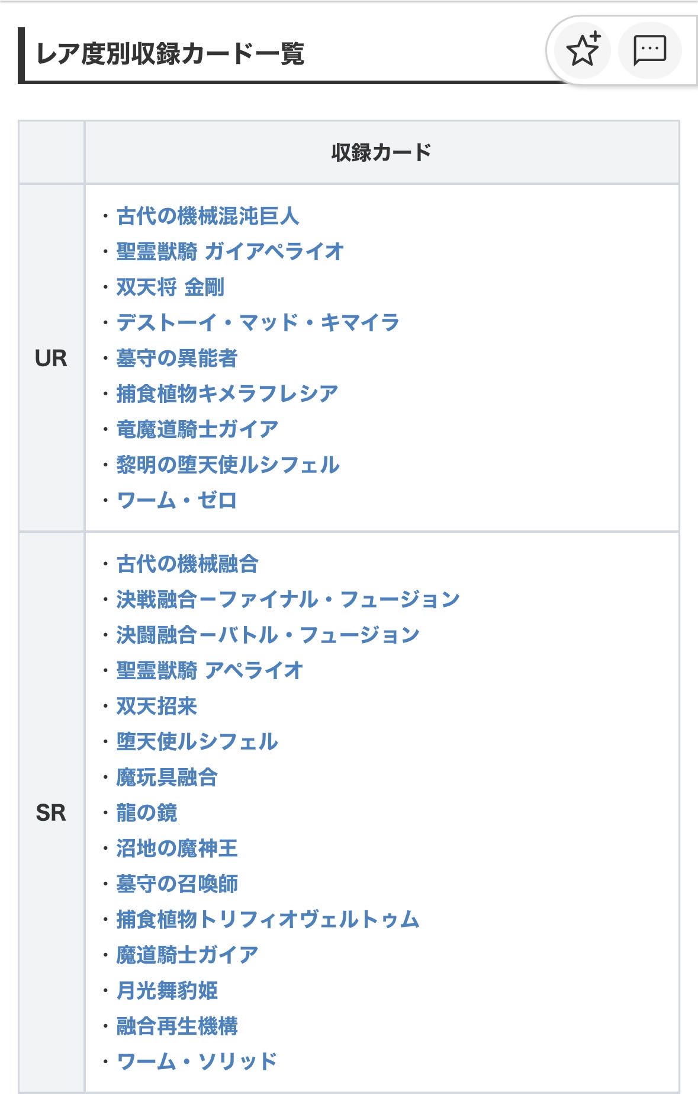Image resolution: width=698 pixels, height=1094 pixels.
Task: Open 聖霊獣騎 ガイアペライオ card page
Action: tap(230, 251)
